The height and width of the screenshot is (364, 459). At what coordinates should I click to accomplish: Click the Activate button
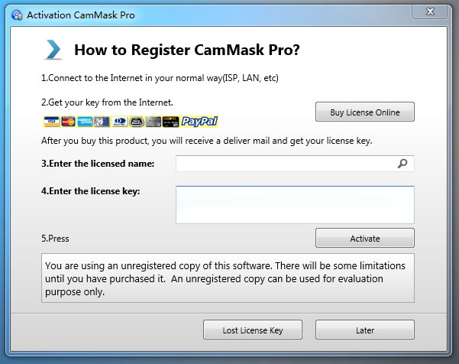coord(365,239)
